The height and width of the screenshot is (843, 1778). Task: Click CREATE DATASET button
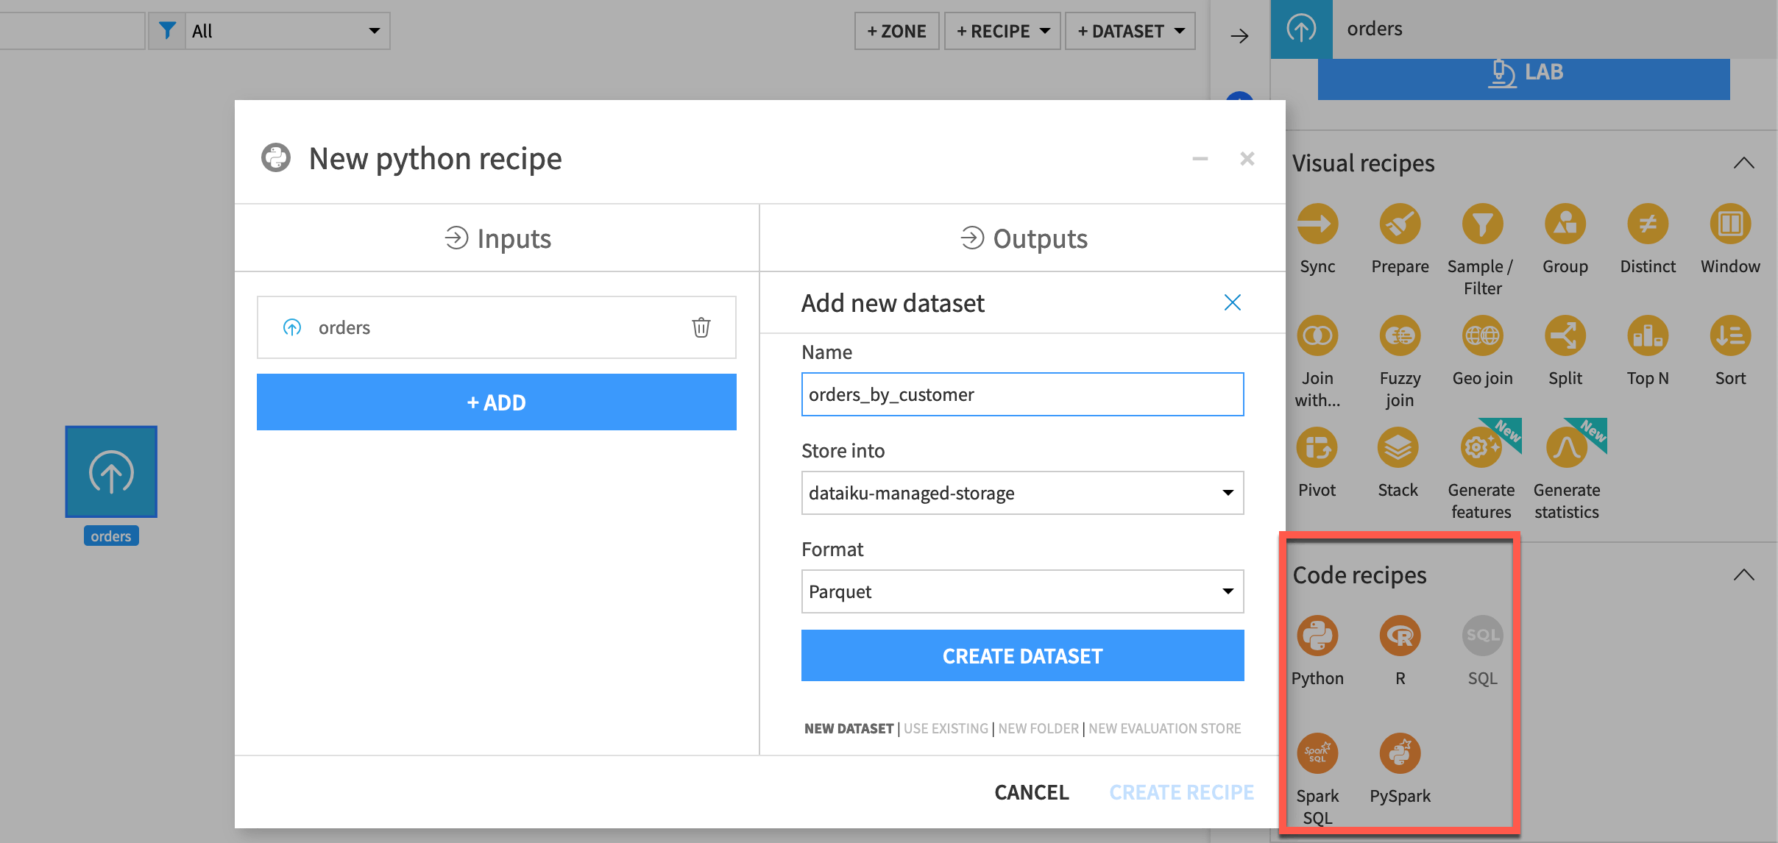(1021, 655)
